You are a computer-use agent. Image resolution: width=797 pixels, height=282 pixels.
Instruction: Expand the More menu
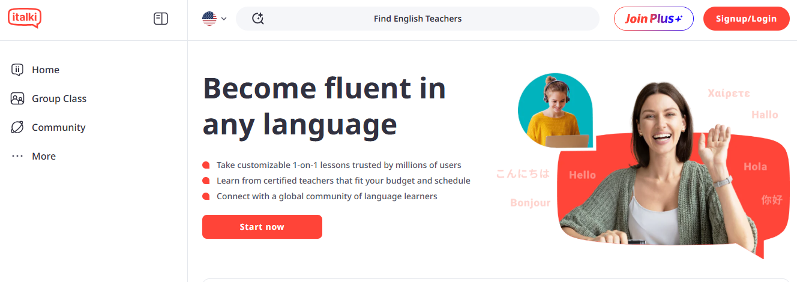tap(44, 156)
